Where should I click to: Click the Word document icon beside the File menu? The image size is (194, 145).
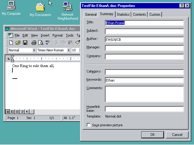pos(11,35)
